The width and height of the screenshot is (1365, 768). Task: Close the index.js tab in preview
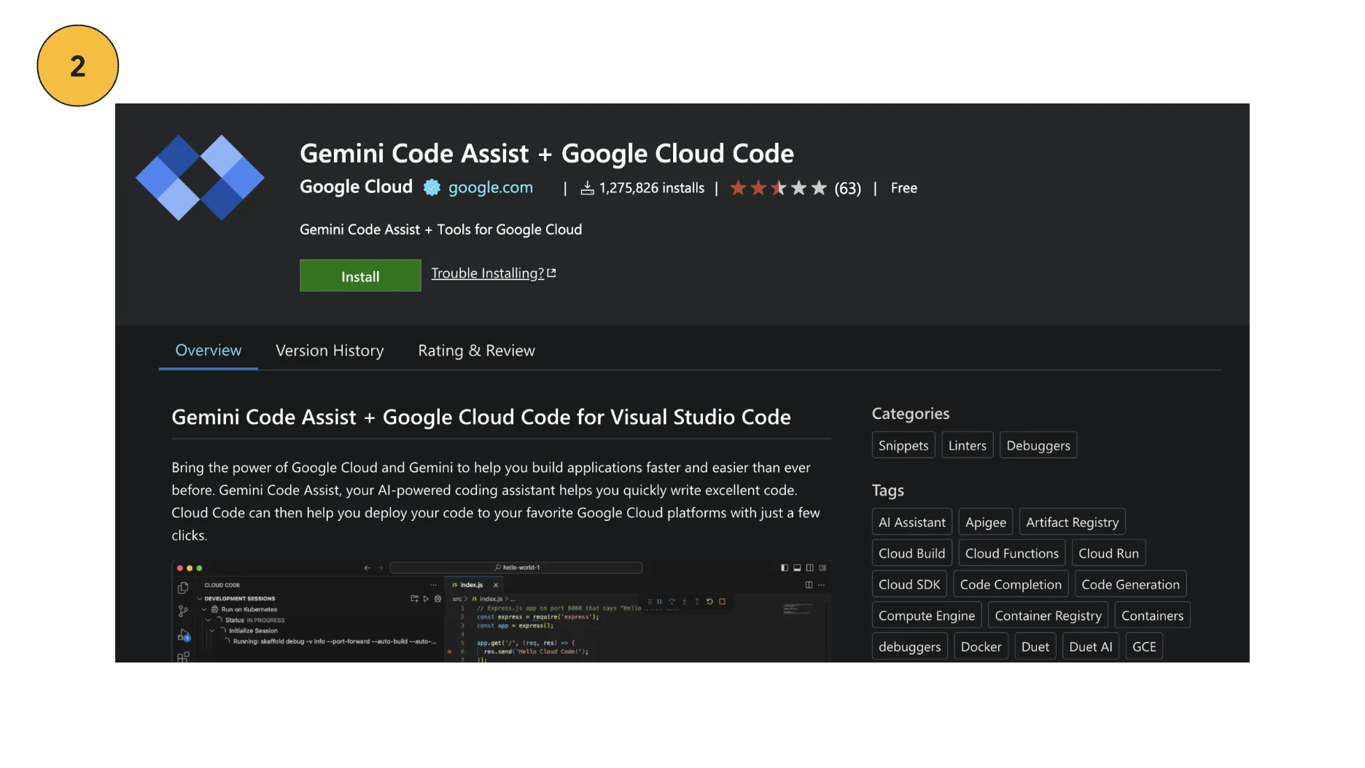(496, 585)
